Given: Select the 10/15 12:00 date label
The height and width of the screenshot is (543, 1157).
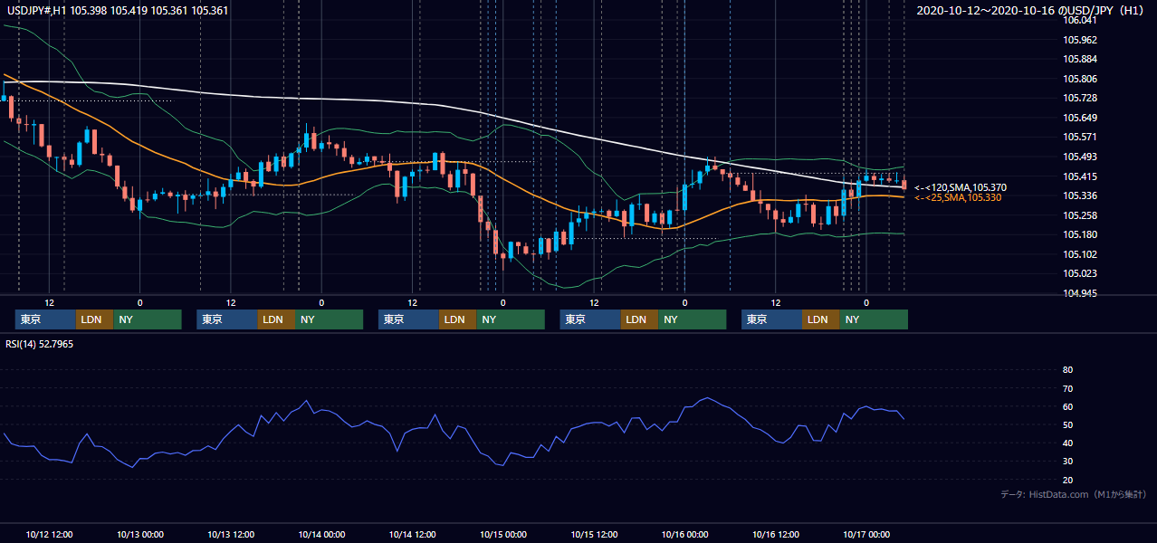Looking at the screenshot, I should click(x=594, y=534).
